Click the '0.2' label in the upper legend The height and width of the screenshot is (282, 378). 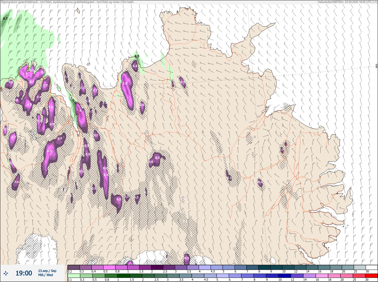tap(70, 271)
